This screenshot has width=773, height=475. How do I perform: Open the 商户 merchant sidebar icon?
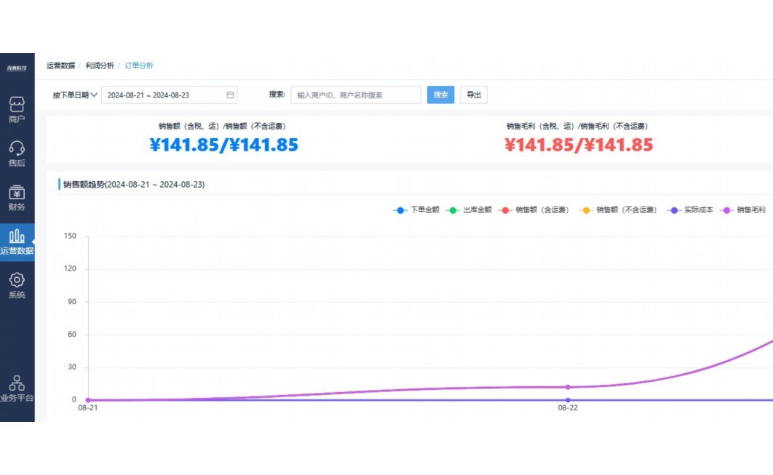click(x=17, y=105)
